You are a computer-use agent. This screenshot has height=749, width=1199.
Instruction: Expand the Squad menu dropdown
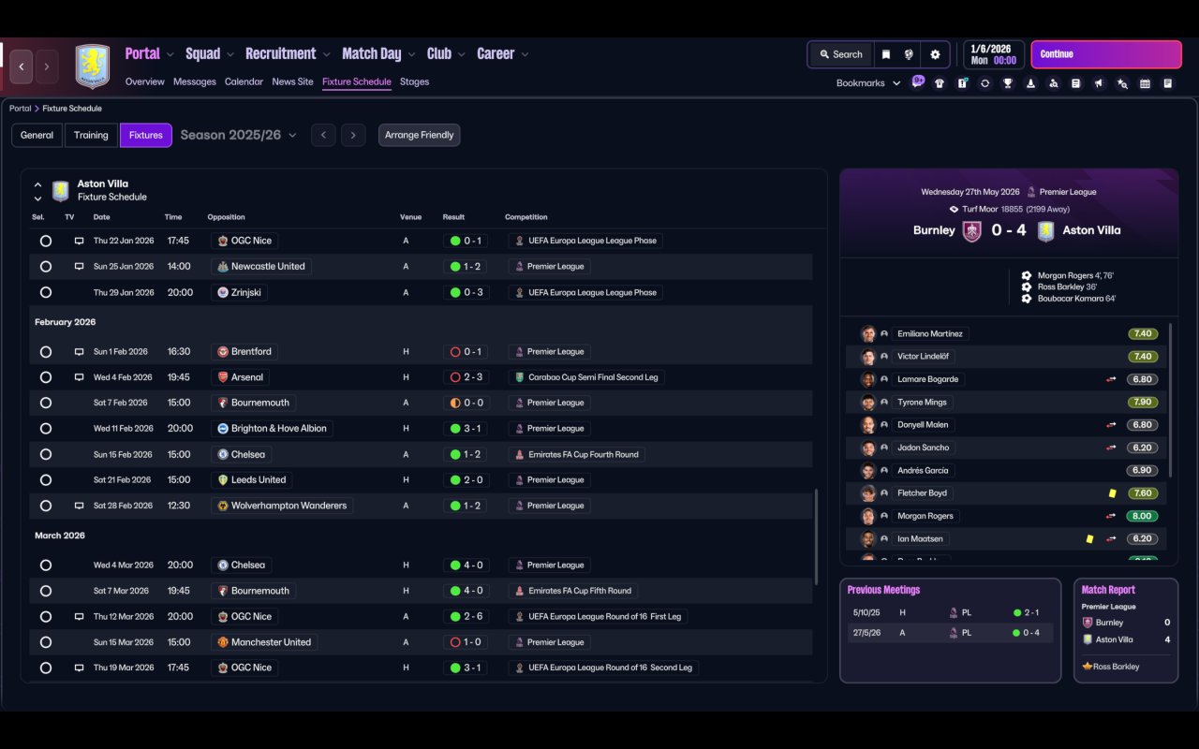(x=230, y=54)
